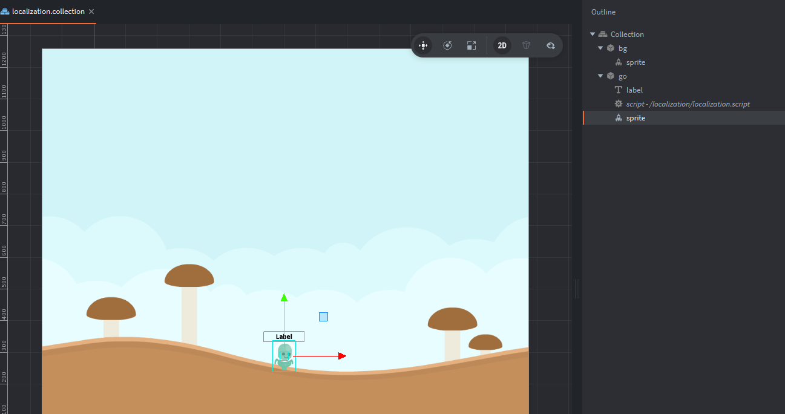
Task: Click the go cube icon
Action: (x=611, y=76)
